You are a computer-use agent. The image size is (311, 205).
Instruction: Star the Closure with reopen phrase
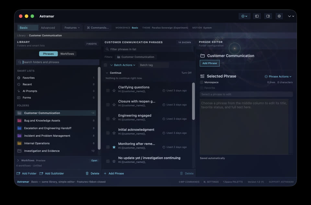[x=114, y=105]
